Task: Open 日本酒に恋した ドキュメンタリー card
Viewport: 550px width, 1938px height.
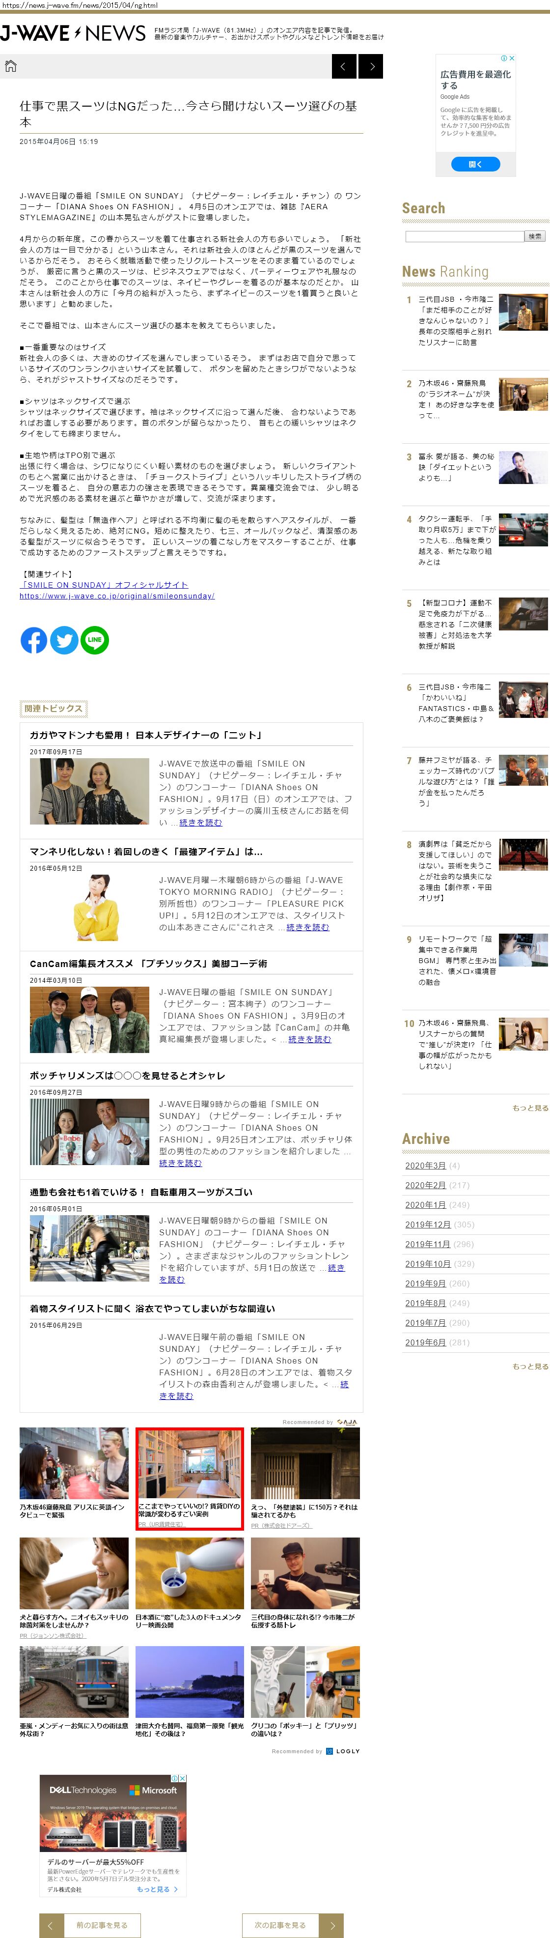Action: click(190, 1583)
